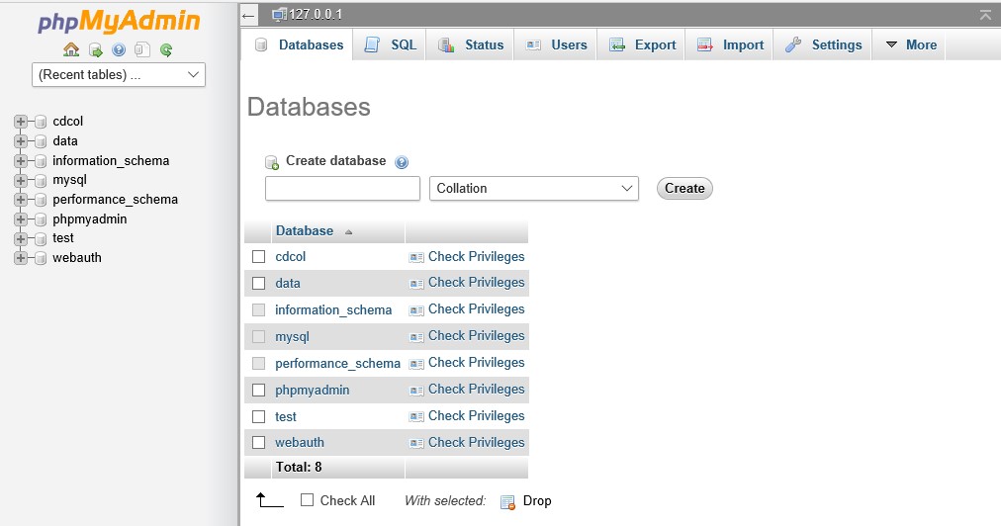Image resolution: width=1001 pixels, height=526 pixels.
Task: Open the phpMyAdmin documentation help icon
Action: click(x=119, y=49)
